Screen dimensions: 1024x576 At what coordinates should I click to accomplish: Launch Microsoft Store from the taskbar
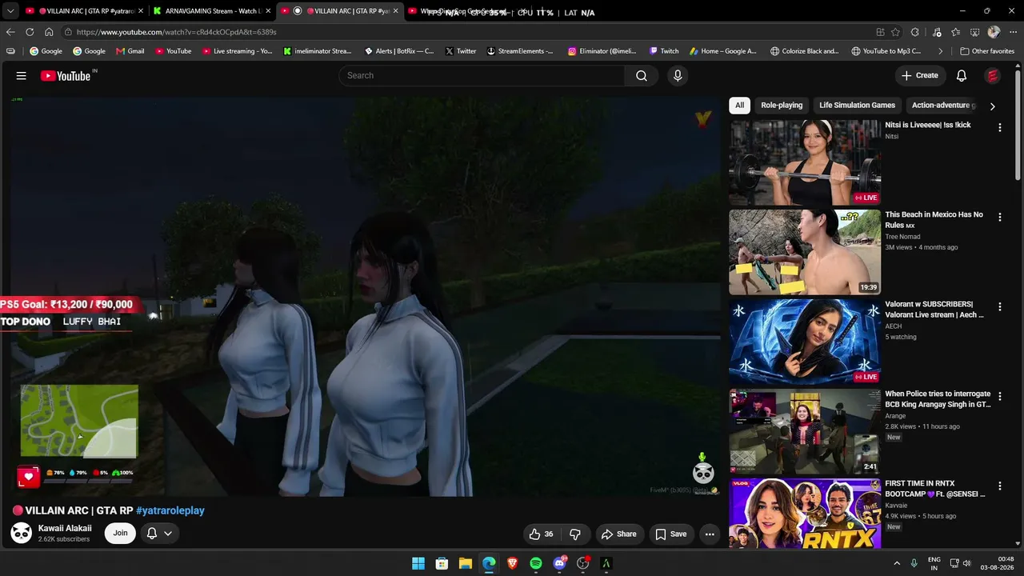442,563
